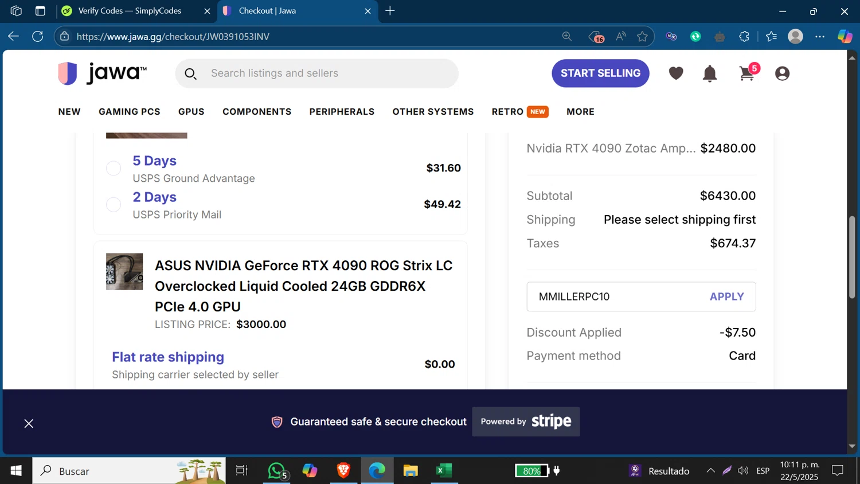The height and width of the screenshot is (484, 860).
Task: Open the OTHER SYSTEMS category
Action: [433, 112]
